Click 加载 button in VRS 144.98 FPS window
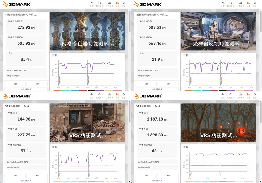Screen dimensions: 262x183 click(x=15, y=175)
